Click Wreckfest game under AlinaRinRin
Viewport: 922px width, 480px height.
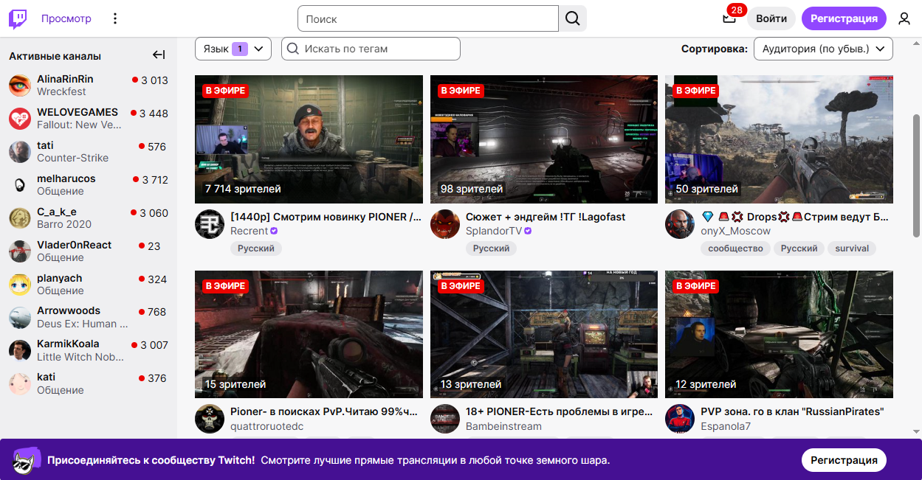click(x=61, y=91)
